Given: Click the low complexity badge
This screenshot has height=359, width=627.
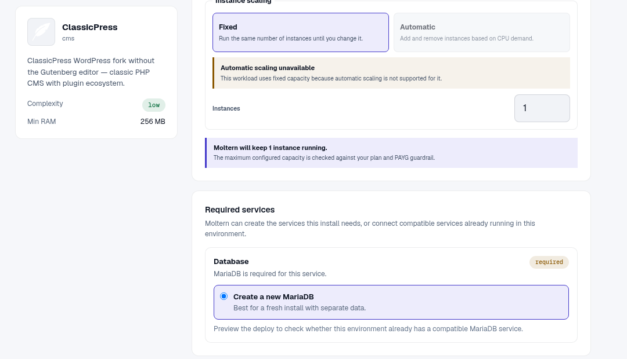Looking at the screenshot, I should click(x=154, y=105).
